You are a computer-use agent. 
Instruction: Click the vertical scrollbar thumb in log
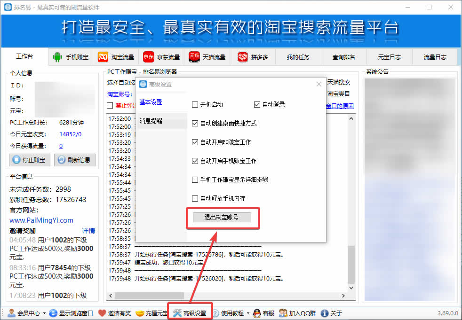351,265
